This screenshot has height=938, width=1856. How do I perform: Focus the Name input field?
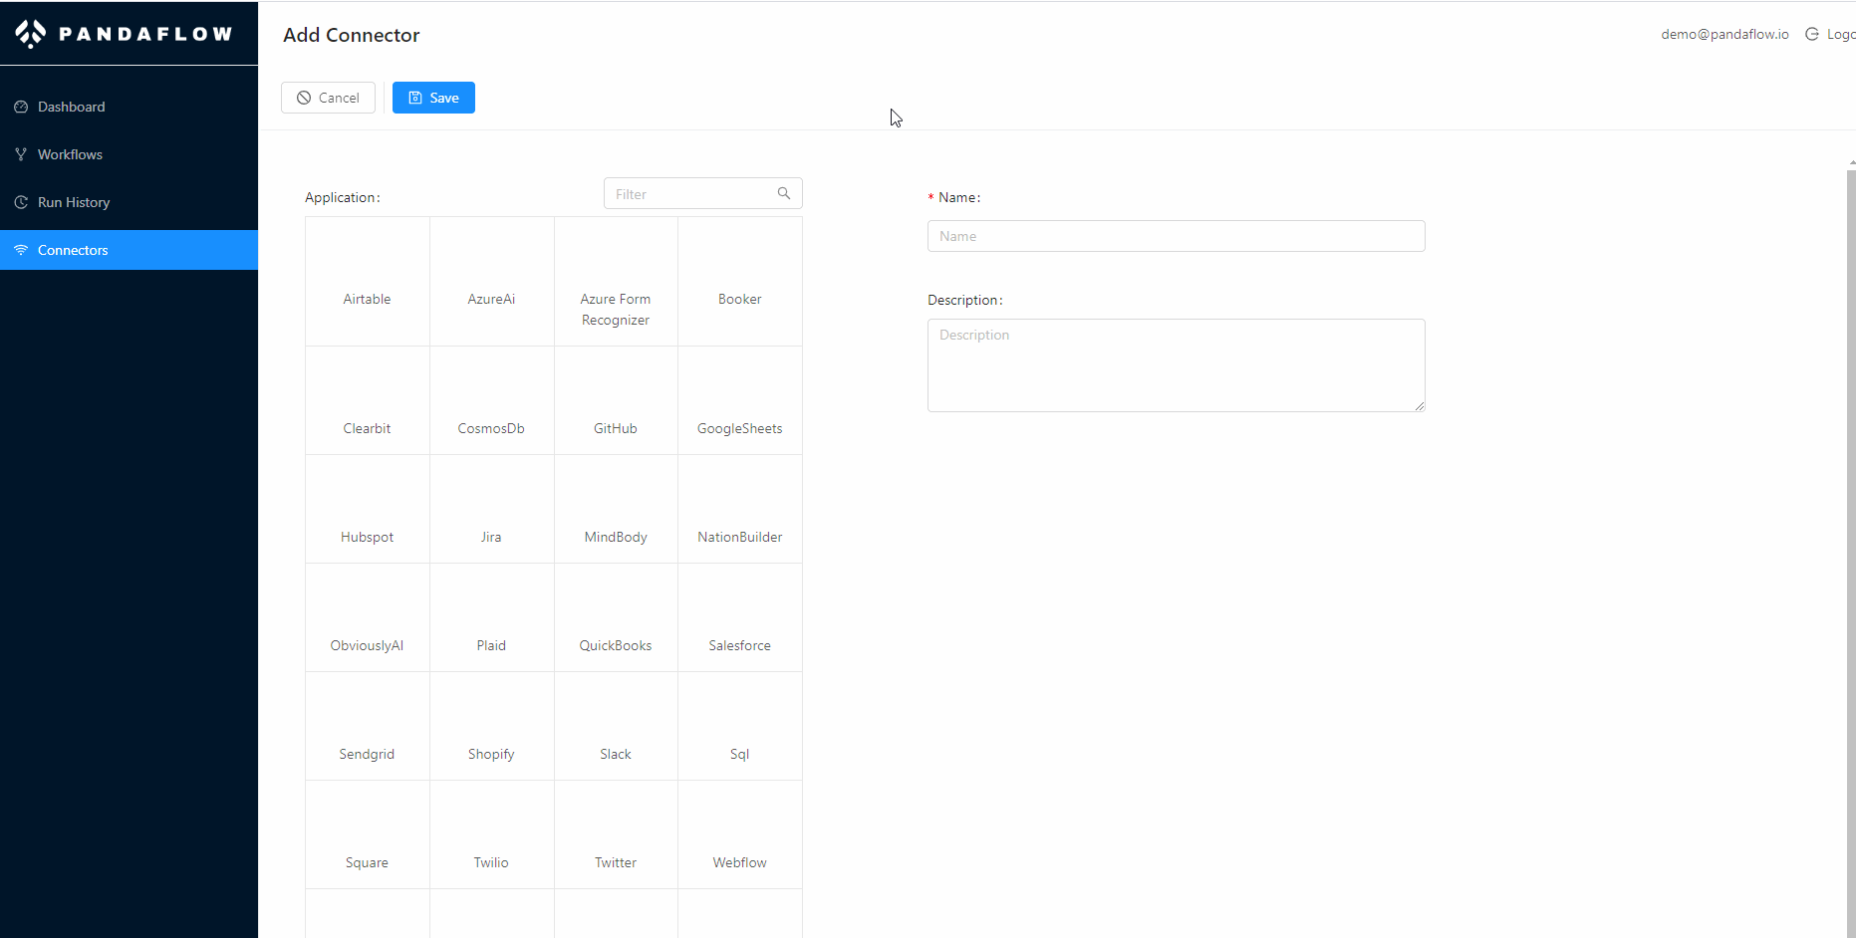[1176, 236]
